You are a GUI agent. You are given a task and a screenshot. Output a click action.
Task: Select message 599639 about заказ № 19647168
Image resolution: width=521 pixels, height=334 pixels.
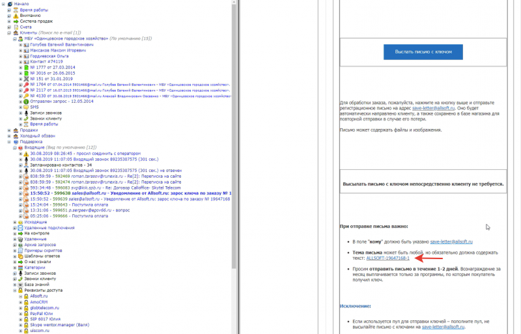tap(130, 199)
